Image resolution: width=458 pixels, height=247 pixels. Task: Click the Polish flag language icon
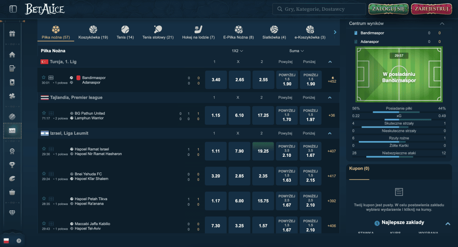pos(6,241)
